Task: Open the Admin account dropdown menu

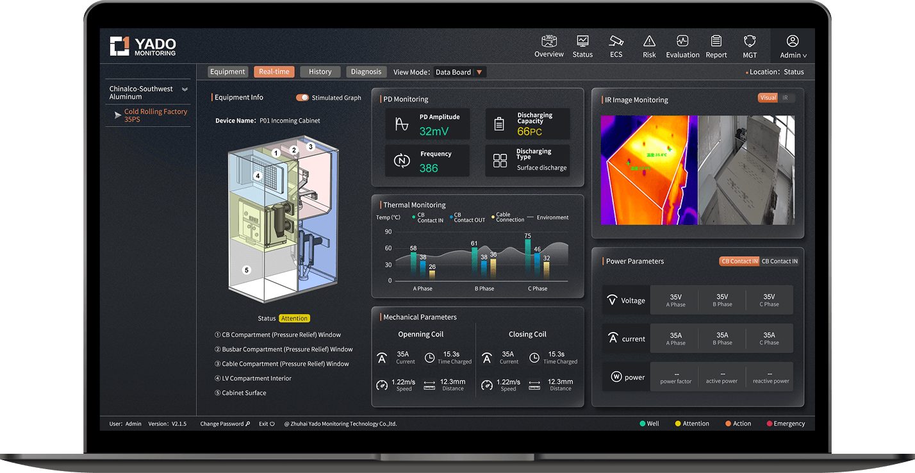Action: (793, 55)
